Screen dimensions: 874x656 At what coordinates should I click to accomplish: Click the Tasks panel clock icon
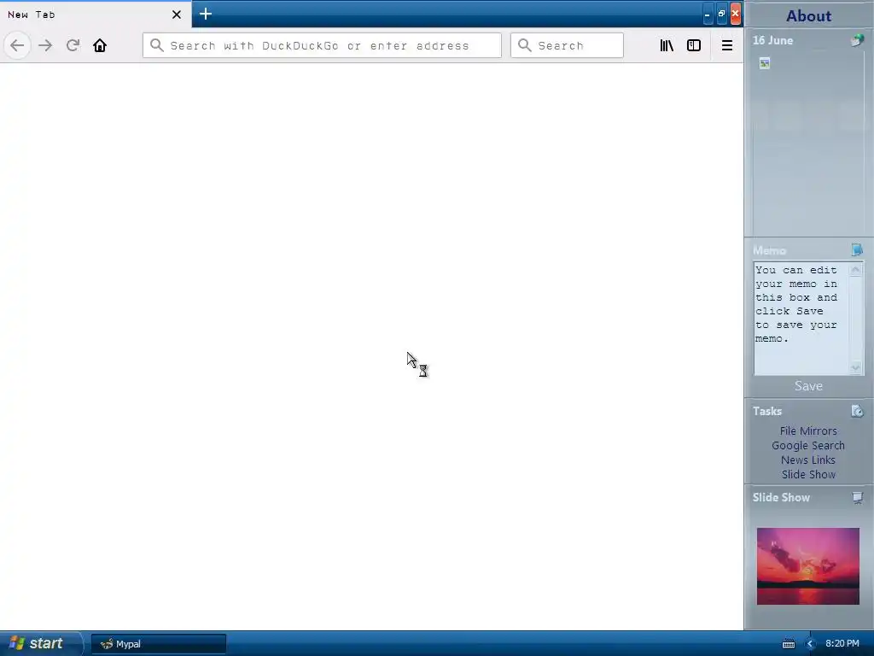(x=857, y=411)
